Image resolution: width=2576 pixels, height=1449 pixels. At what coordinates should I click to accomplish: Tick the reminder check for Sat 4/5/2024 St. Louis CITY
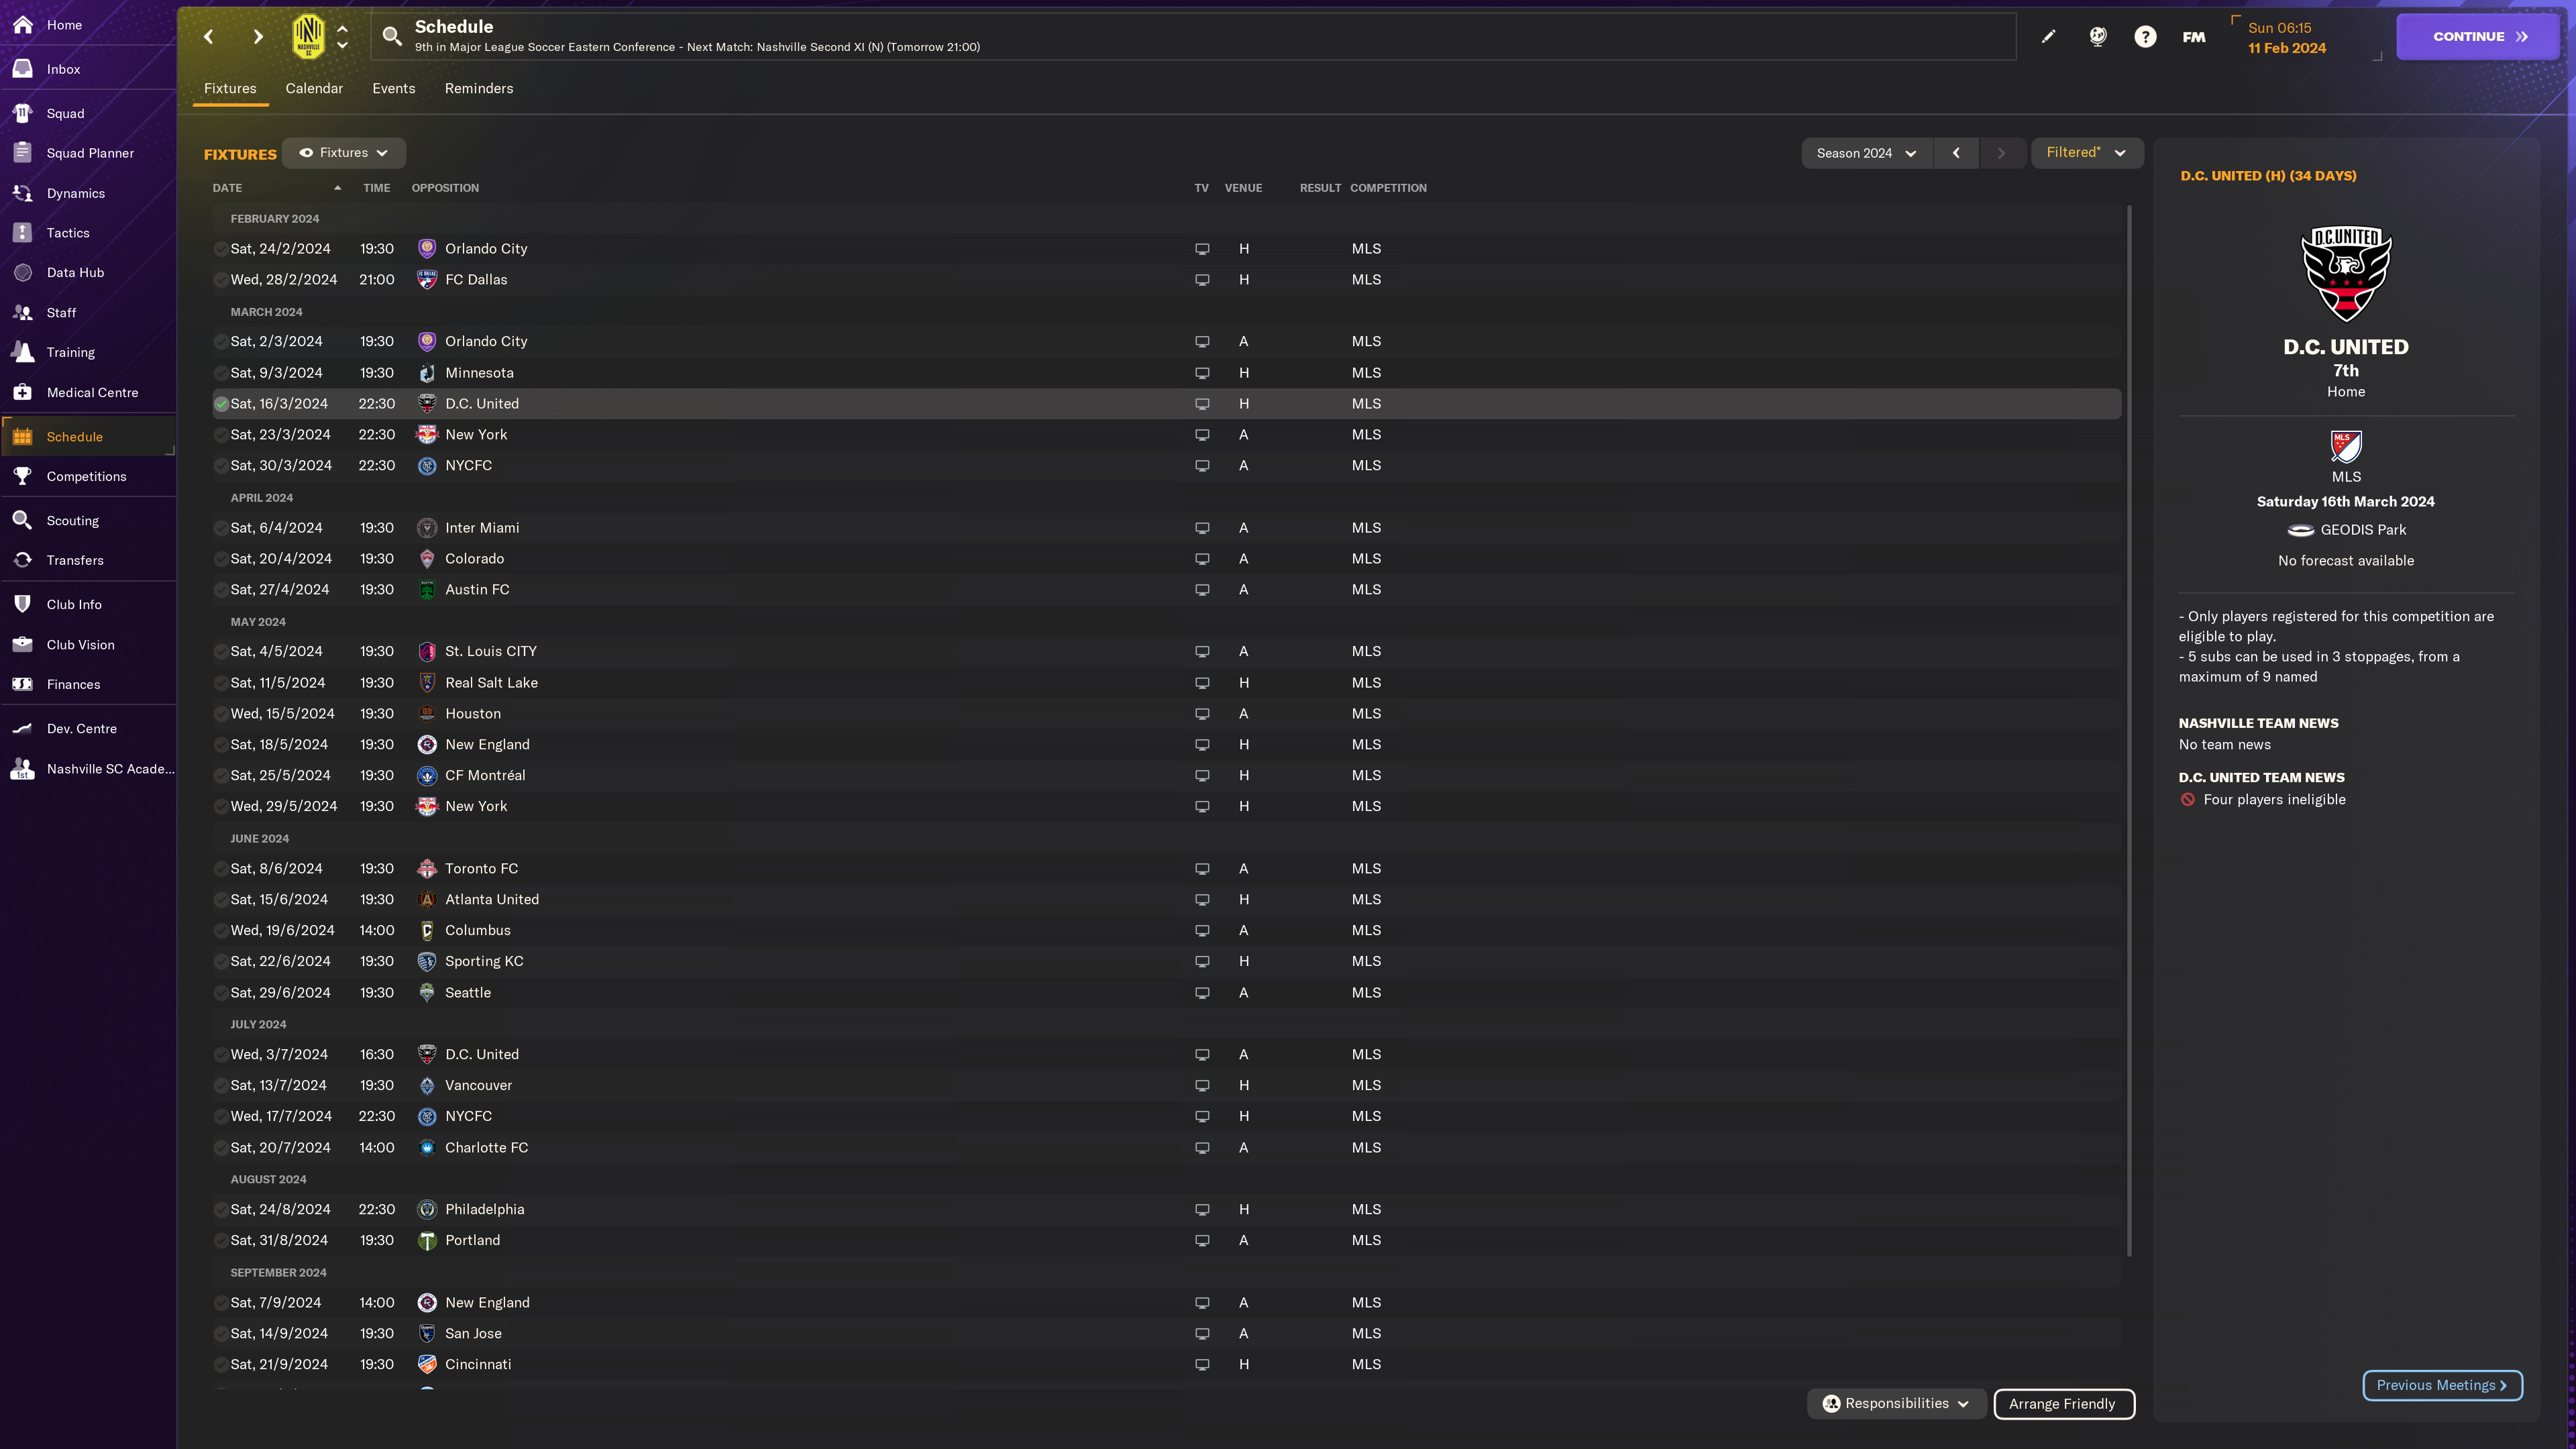point(221,652)
